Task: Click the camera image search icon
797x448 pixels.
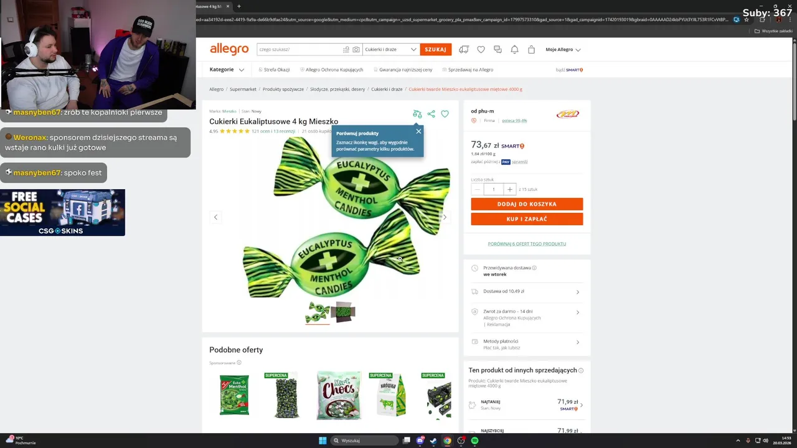Action: click(356, 49)
